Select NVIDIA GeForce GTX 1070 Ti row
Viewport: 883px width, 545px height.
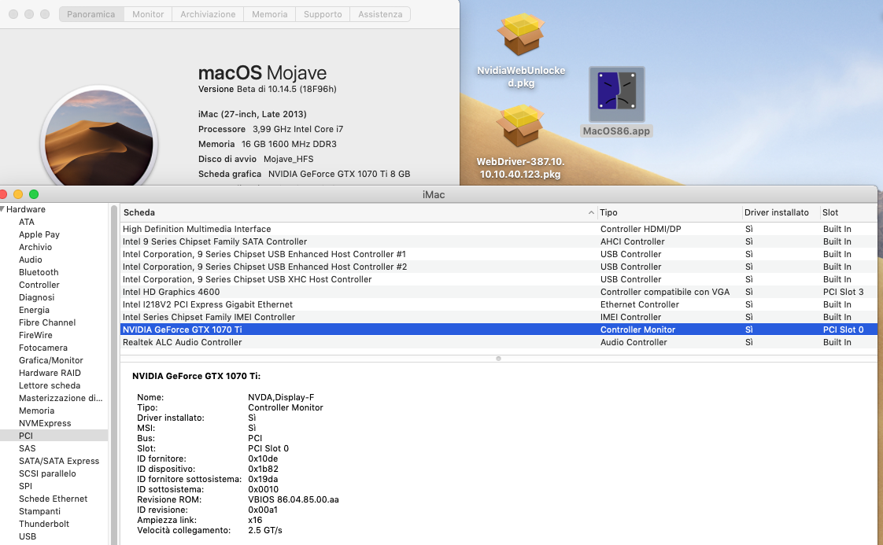tap(498, 330)
